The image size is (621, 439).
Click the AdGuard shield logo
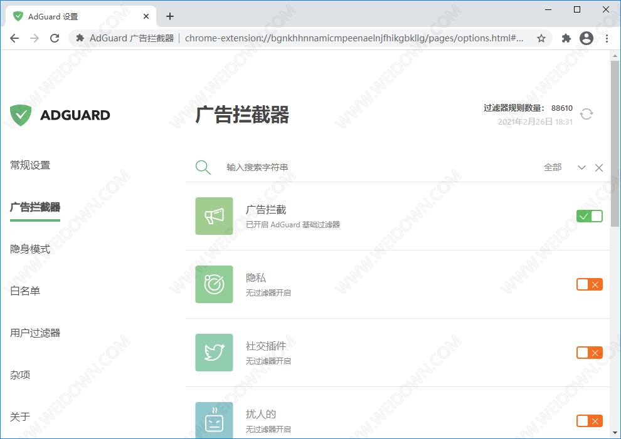pyautogui.click(x=21, y=115)
